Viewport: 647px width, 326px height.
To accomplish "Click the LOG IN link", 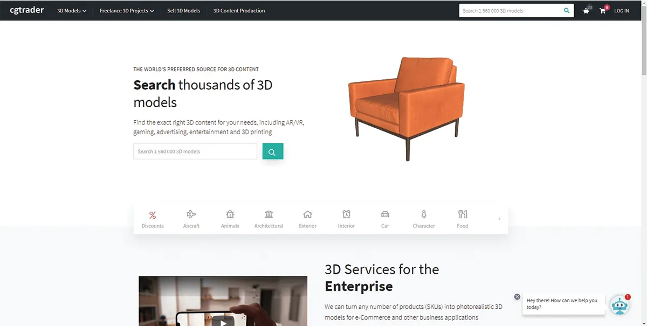I will click(x=621, y=11).
